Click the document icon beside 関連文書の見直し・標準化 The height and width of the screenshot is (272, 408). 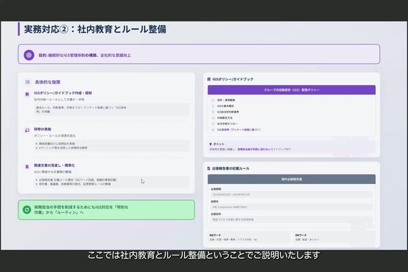pyautogui.click(x=27, y=167)
